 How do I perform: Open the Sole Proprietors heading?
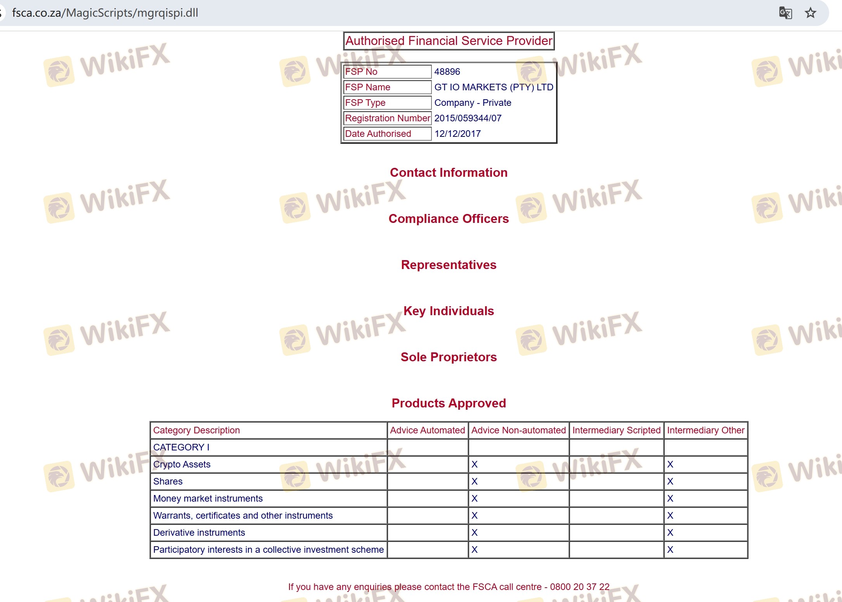point(449,357)
